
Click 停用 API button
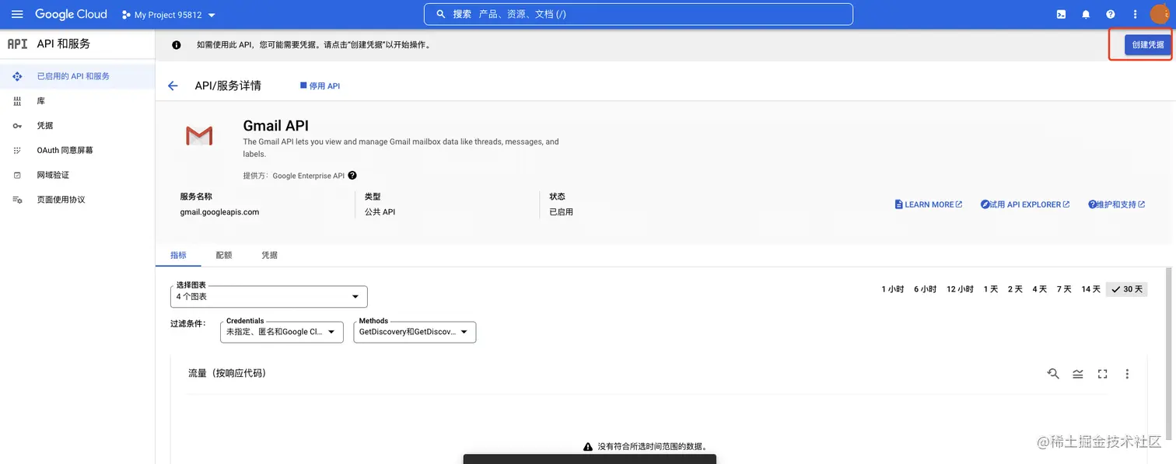[x=320, y=85]
